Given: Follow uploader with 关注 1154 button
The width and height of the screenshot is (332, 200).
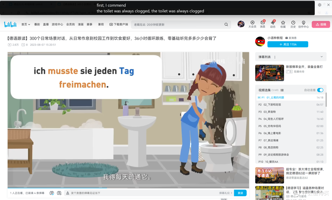Looking at the screenshot, I should 288,44.
